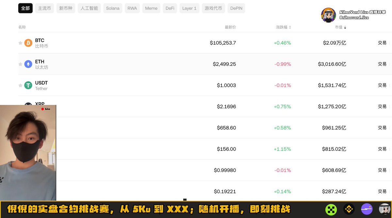Click 交易 in the $0.19221 row

[382, 191]
